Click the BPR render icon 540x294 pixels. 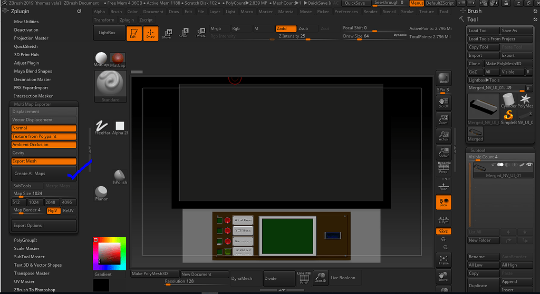[x=443, y=78]
